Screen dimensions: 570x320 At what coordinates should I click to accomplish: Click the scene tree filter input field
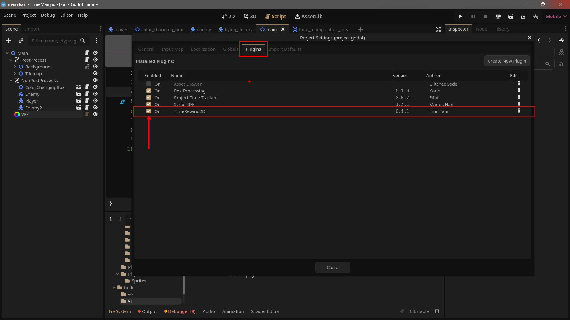pyautogui.click(x=54, y=41)
